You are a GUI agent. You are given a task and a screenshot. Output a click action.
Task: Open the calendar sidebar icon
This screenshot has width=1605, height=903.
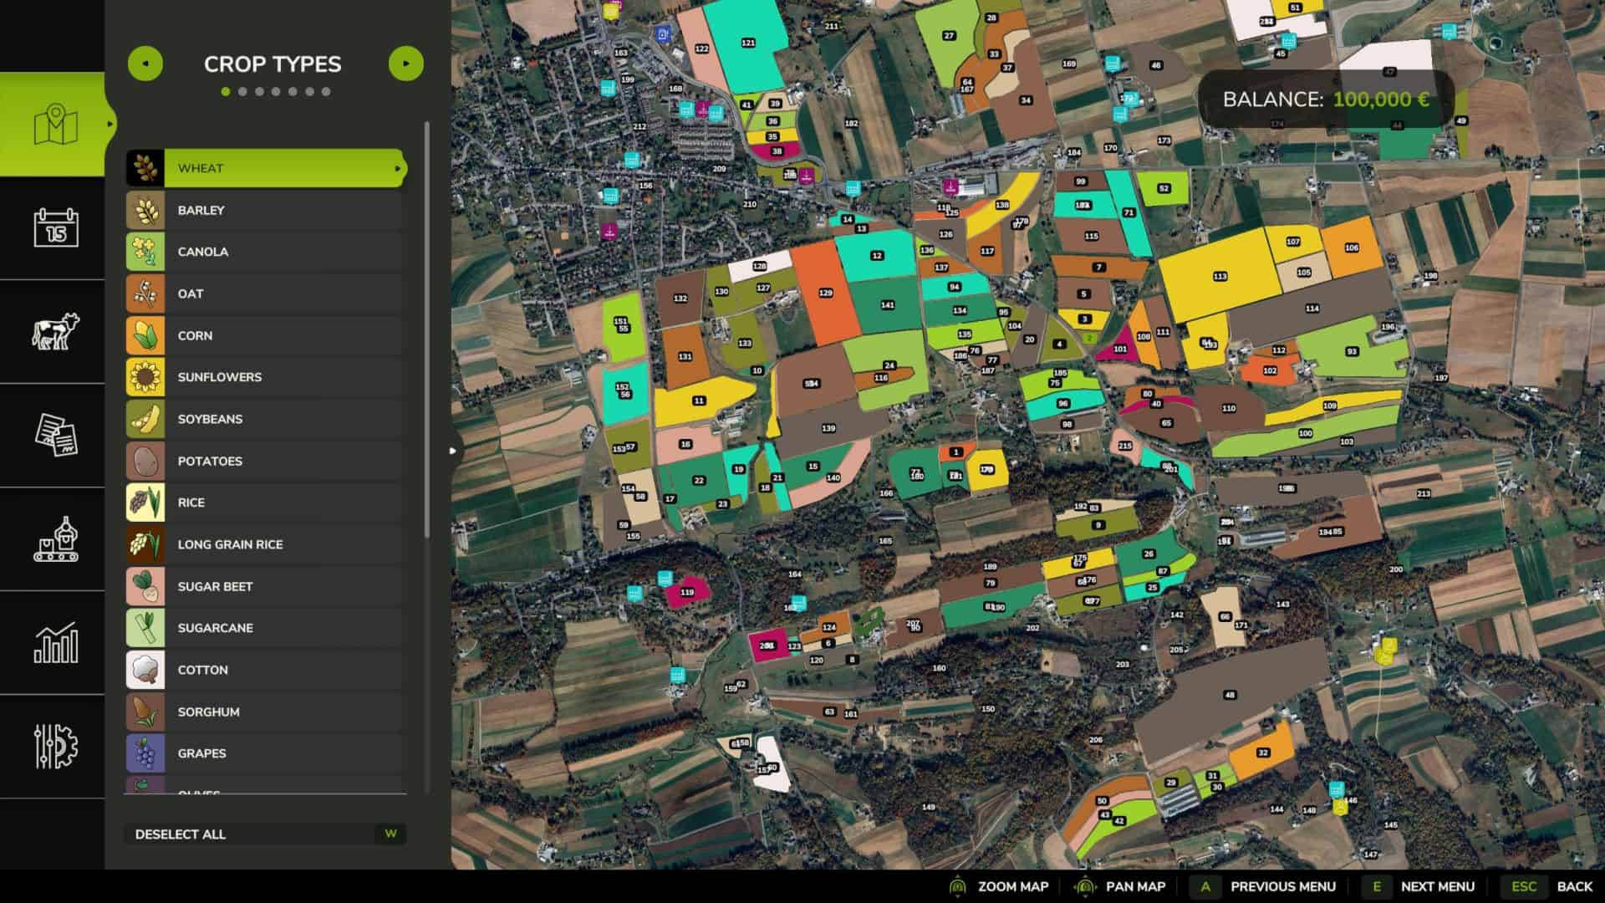[x=55, y=227]
